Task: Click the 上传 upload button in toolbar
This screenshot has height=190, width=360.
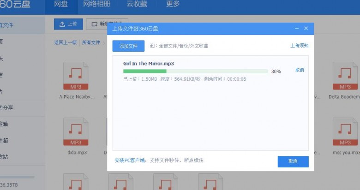Action: (68, 24)
